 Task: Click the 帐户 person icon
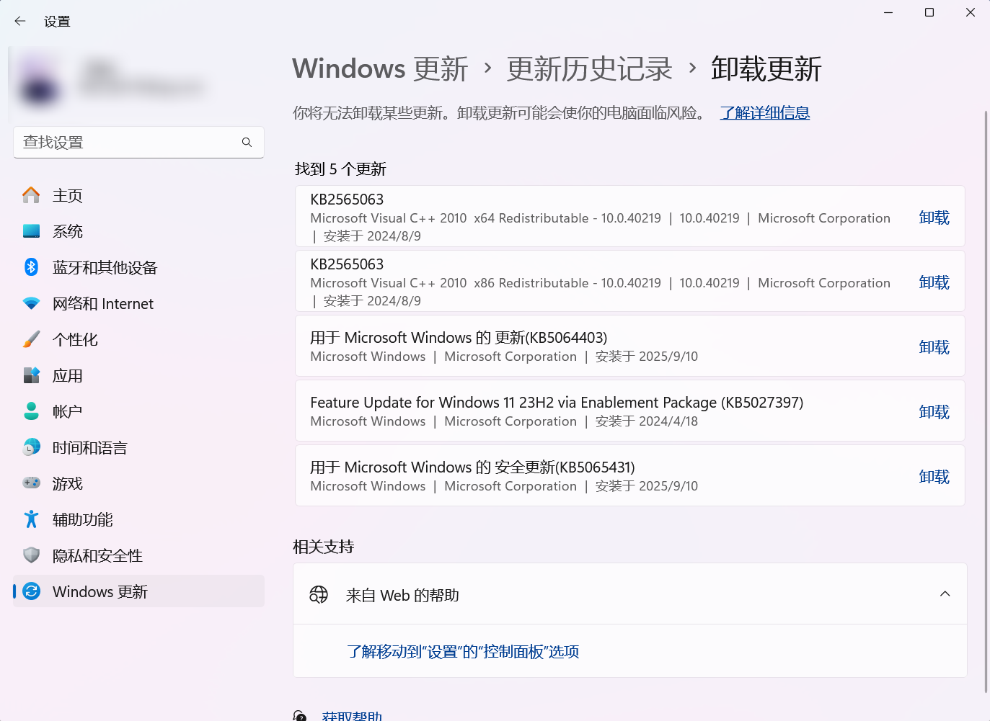[31, 411]
